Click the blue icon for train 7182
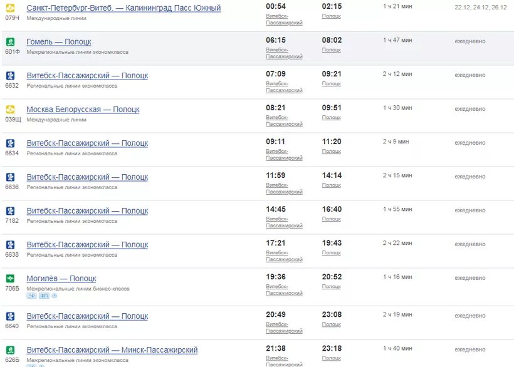This screenshot has width=514, height=367. tap(10, 211)
